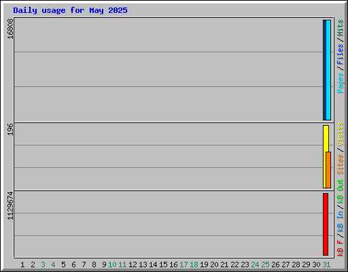348x272 pixels.
Task: Click green day 25 on the x-axis
Action: click(265, 265)
